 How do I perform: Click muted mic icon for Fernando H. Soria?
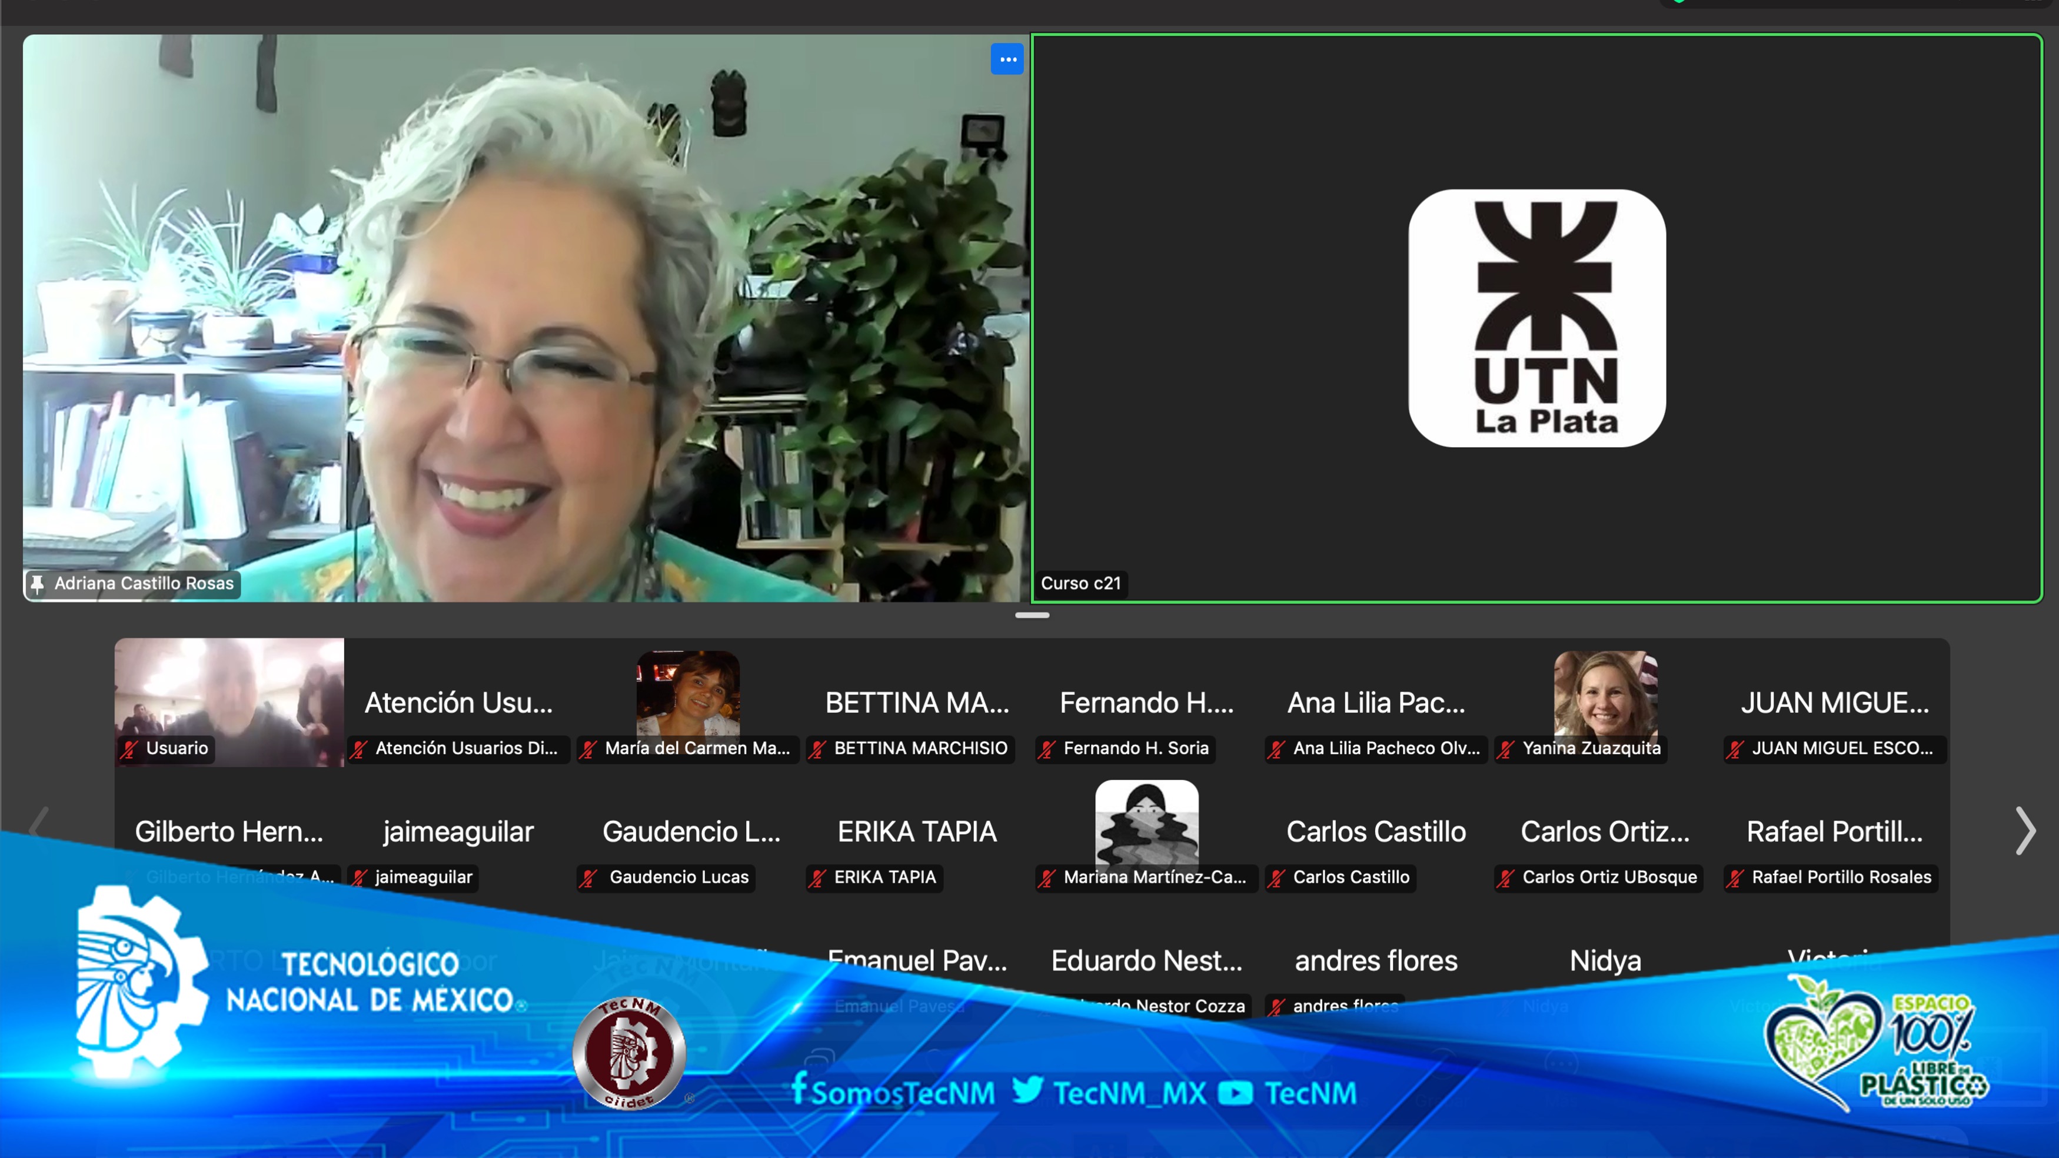coord(1047,749)
